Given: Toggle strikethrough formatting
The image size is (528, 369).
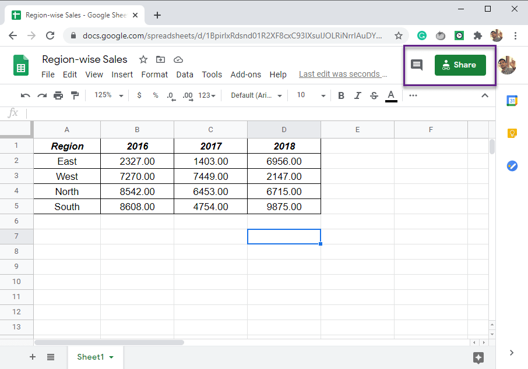Looking at the screenshot, I should point(374,95).
